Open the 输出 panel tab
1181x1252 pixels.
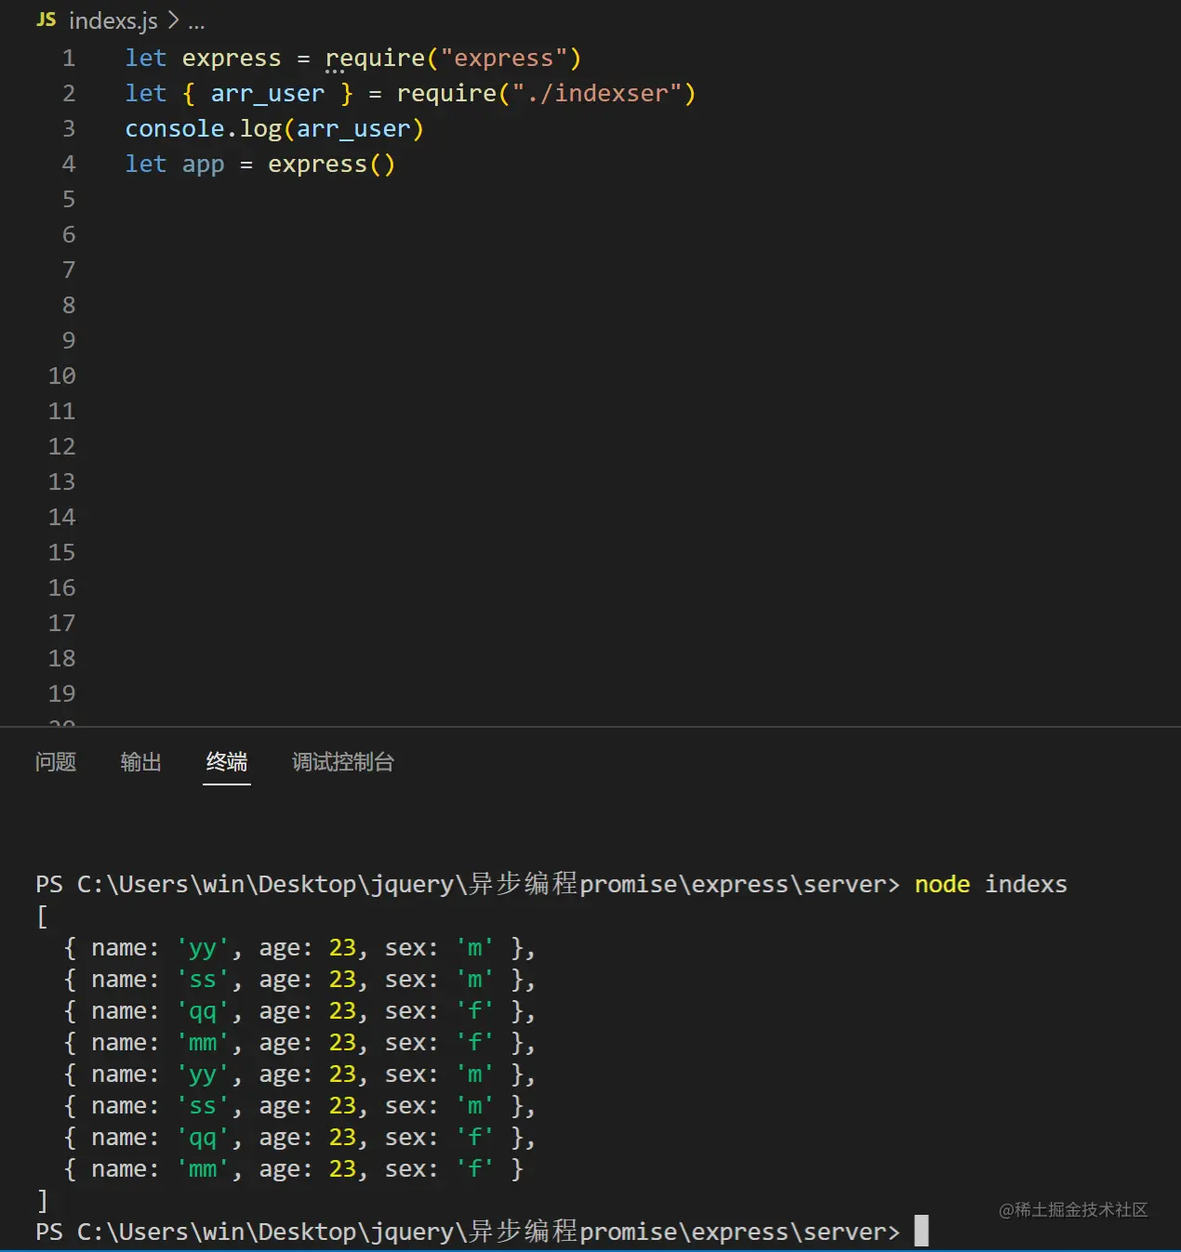coord(141,762)
